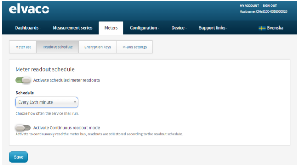
Task: Expand the Dashboards menu
Action: tap(28, 28)
